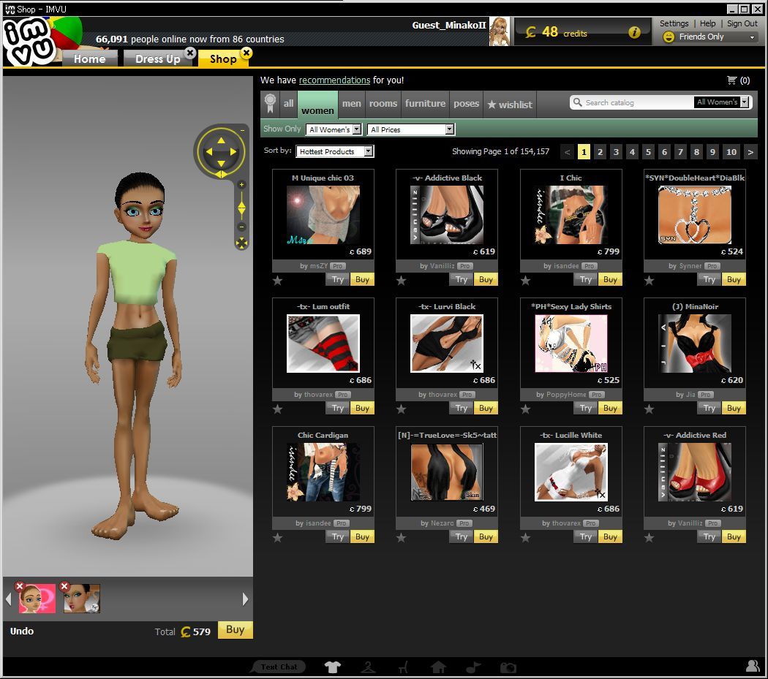The width and height of the screenshot is (768, 679).
Task: Open the camera snapshot icon in bottom bar
Action: (x=508, y=667)
